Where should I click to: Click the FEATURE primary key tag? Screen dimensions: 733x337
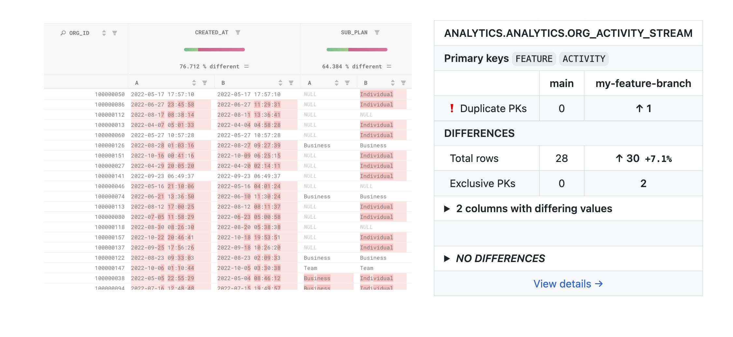point(534,59)
